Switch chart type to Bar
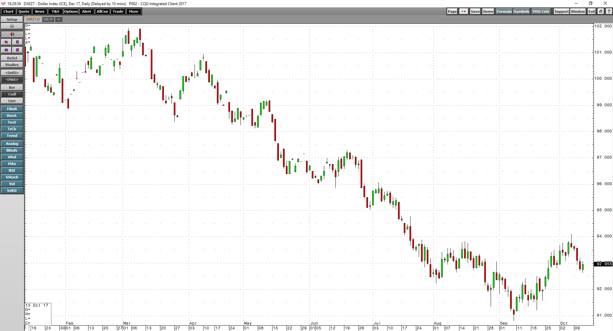 coord(12,87)
